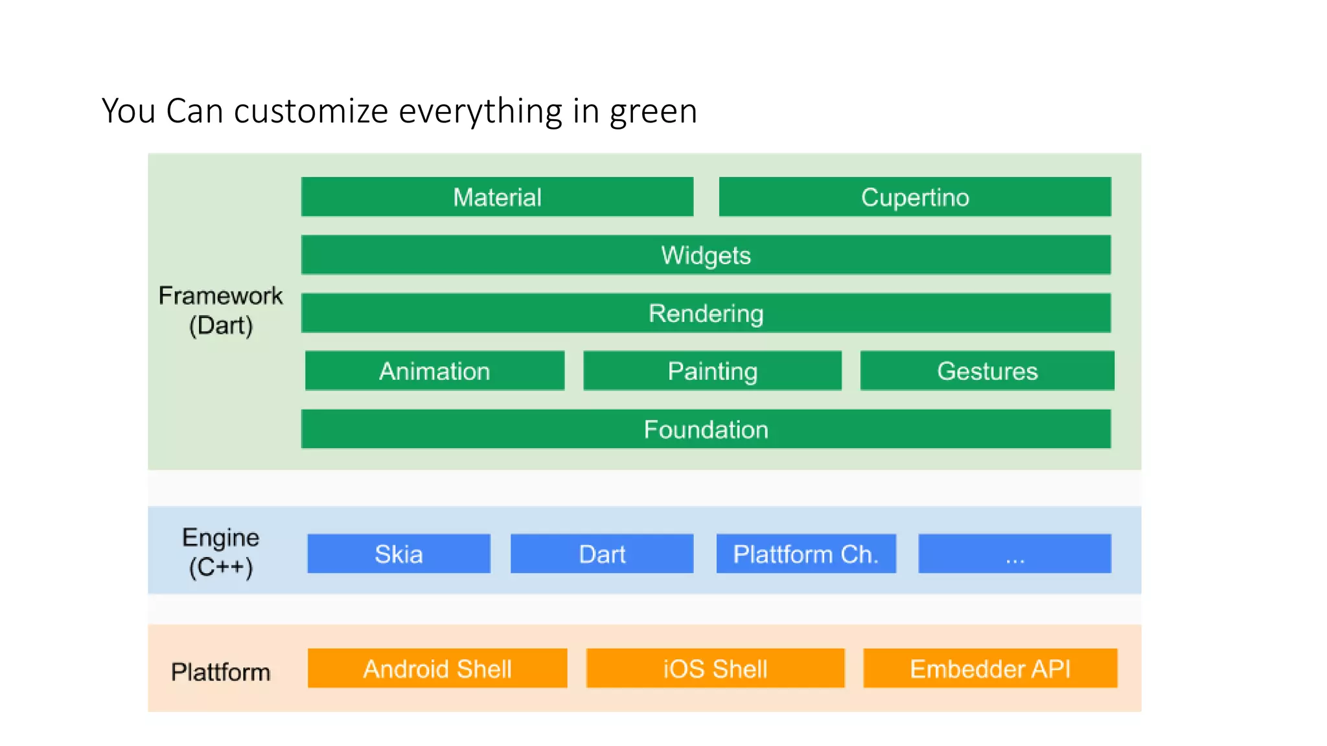Click the green Material block

(x=497, y=197)
